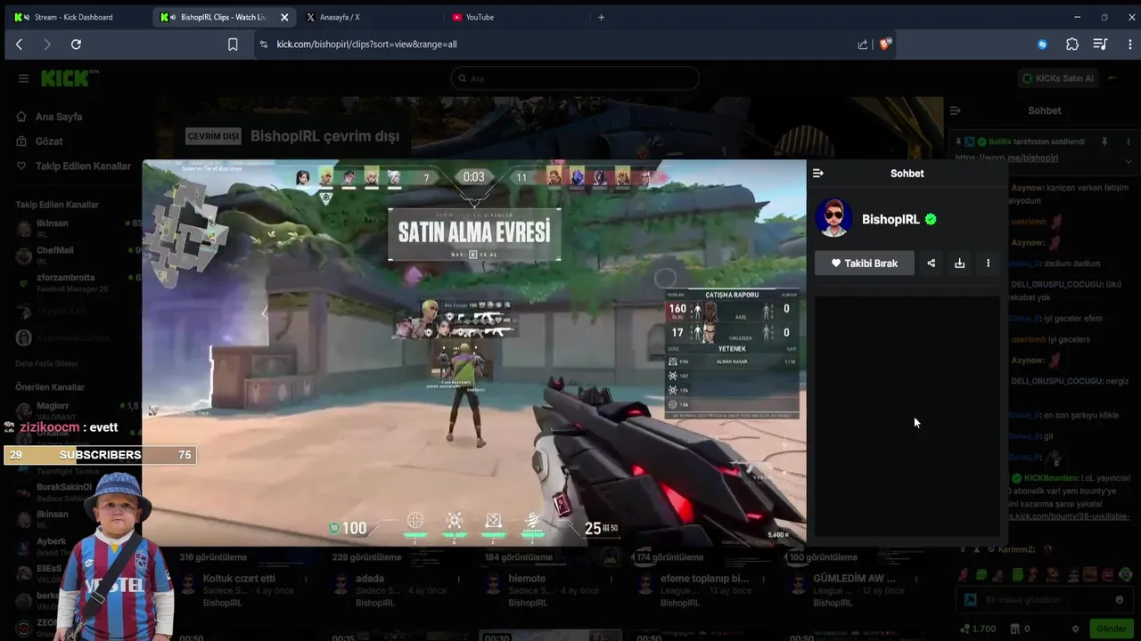Open the pinned worn.me/bishopirl link
Screen dimensions: 1141x641
(1006, 158)
